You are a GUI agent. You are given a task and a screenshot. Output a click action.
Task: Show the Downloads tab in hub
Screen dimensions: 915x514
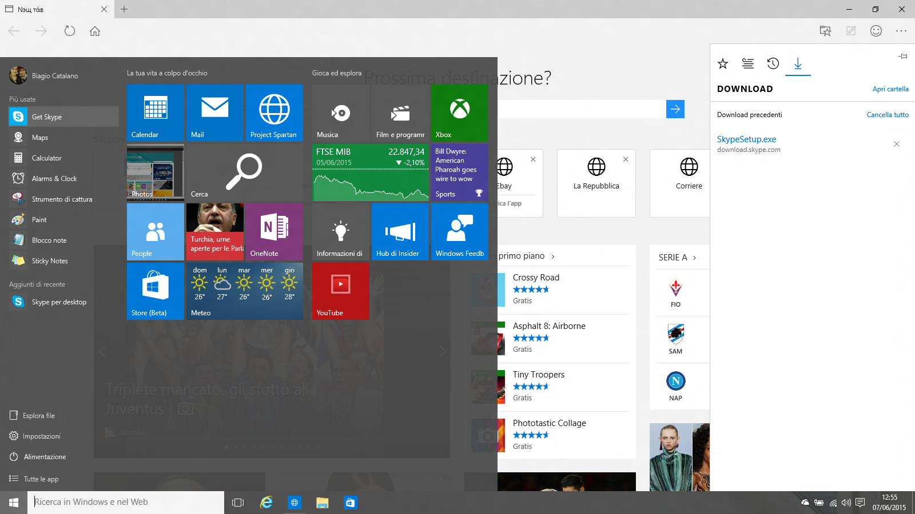point(798,63)
